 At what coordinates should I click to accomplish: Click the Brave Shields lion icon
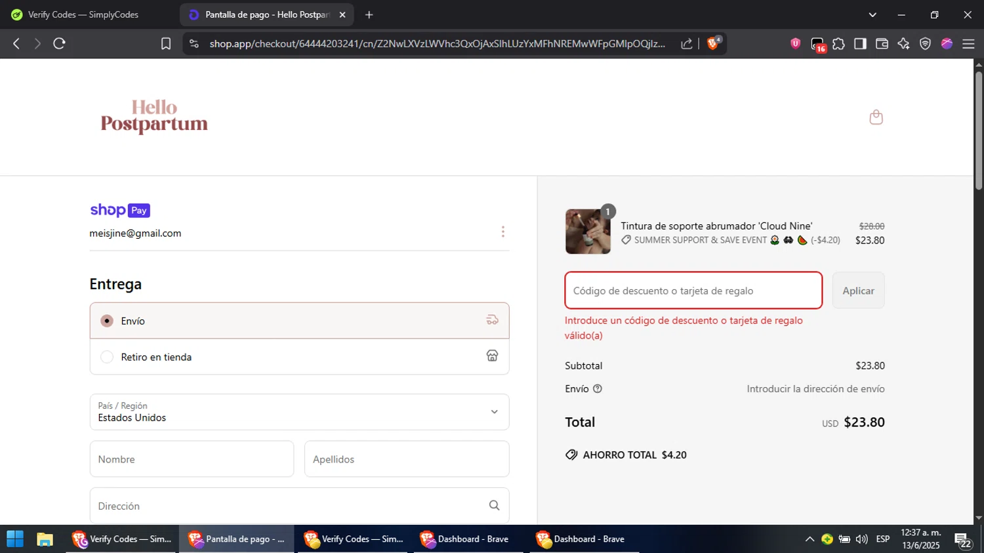tap(714, 43)
